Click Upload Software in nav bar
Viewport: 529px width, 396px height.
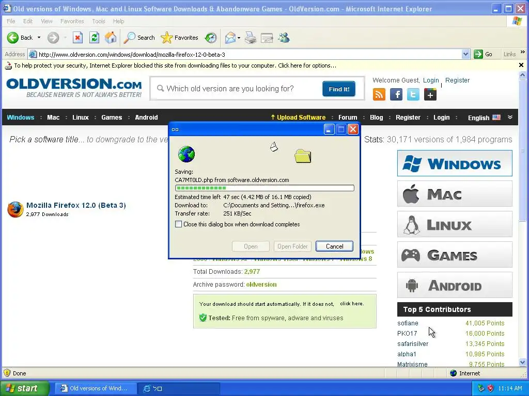click(x=298, y=117)
